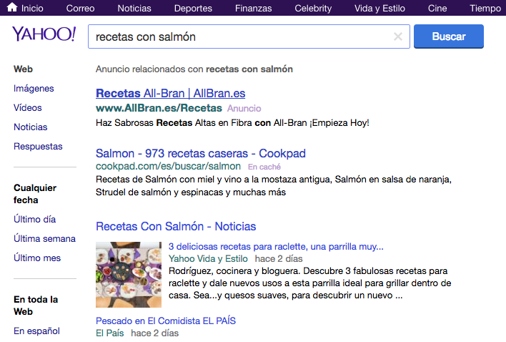Open Tiempo in top navigation

click(485, 9)
